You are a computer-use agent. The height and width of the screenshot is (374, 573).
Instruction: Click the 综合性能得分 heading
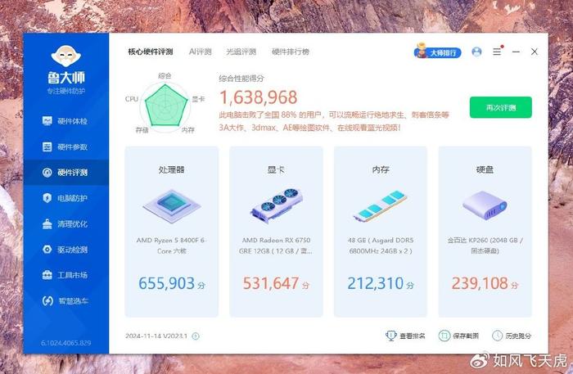click(241, 79)
